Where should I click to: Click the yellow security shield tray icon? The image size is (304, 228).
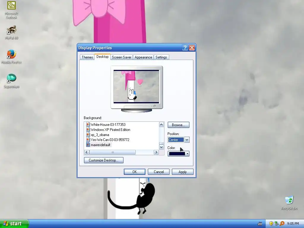271,224
